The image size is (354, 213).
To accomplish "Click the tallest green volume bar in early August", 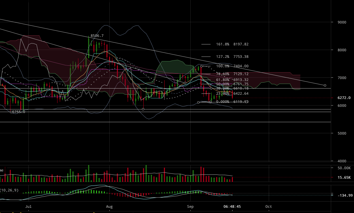I will pyautogui.click(x=146, y=173).
